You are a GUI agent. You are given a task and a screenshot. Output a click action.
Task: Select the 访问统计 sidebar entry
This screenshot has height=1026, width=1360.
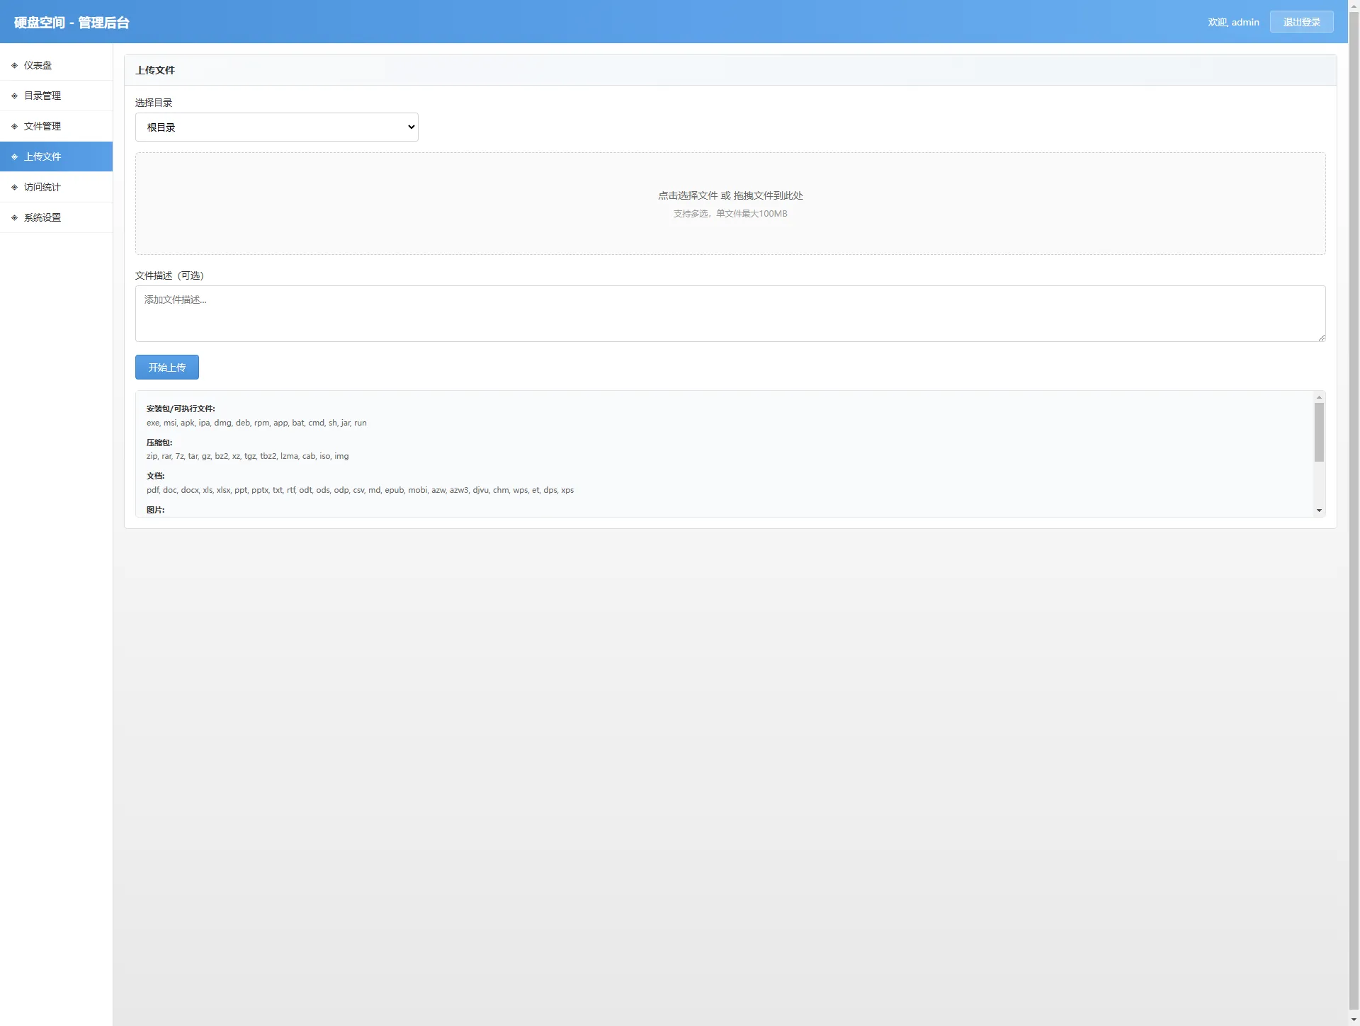tap(42, 187)
